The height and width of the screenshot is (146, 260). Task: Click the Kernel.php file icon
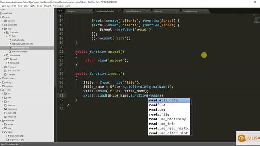coord(8,63)
